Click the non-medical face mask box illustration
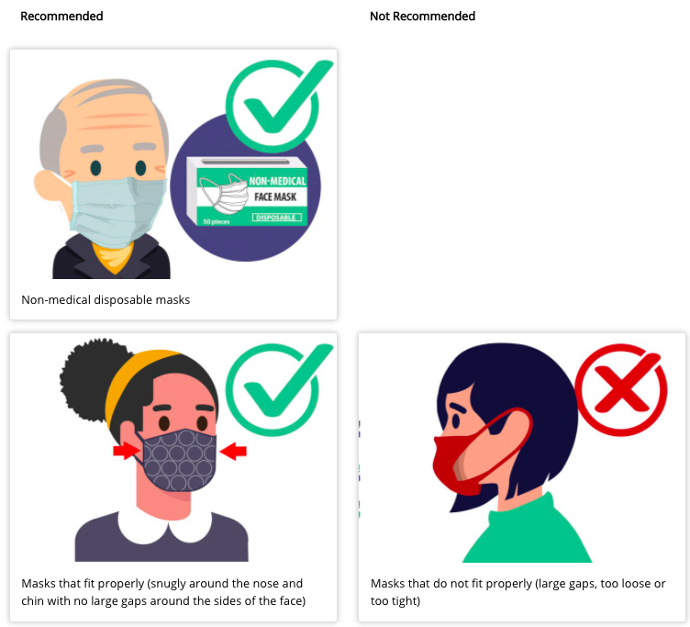 247,191
